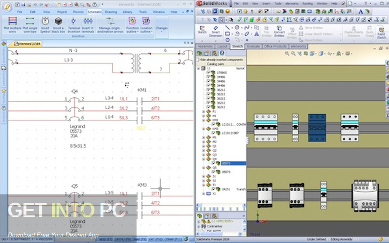The height and width of the screenshot is (243, 389).
Task: Expand the Q1 tree node
Action: pos(204,146)
